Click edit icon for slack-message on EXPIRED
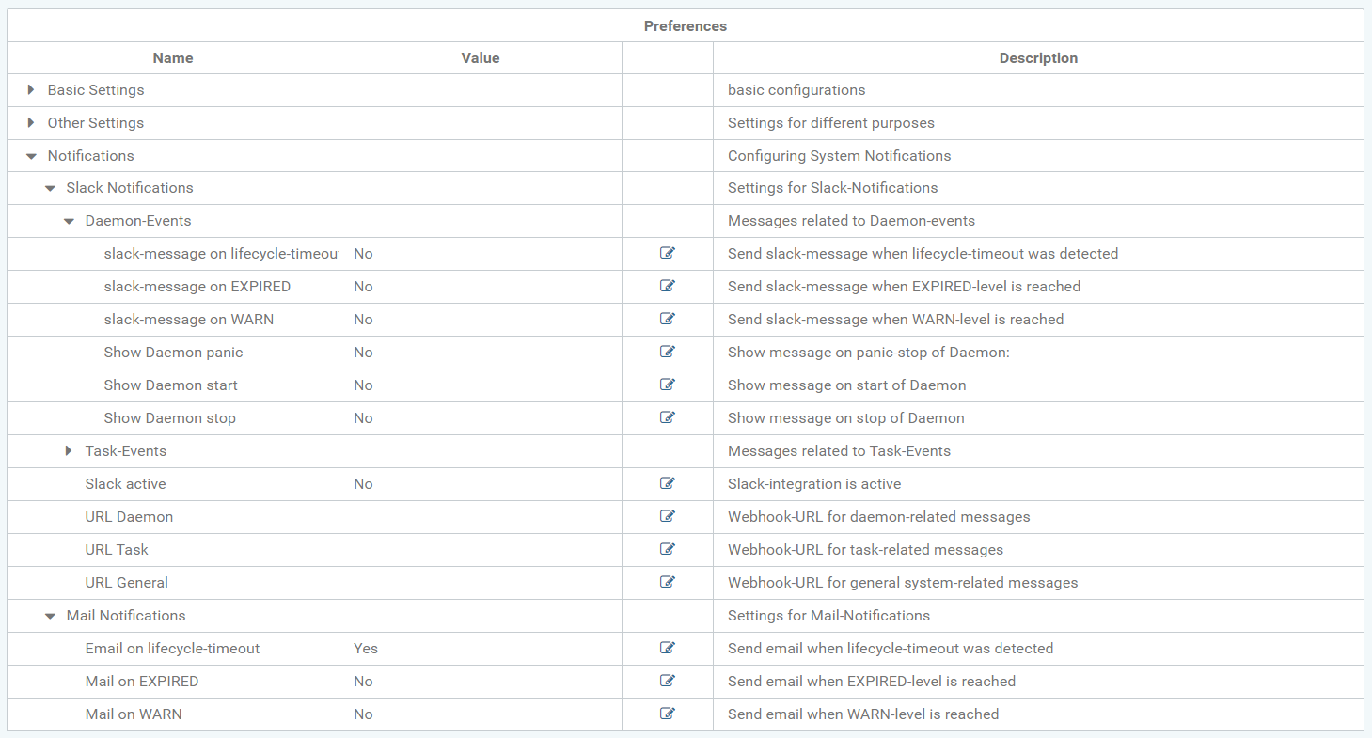 (668, 286)
